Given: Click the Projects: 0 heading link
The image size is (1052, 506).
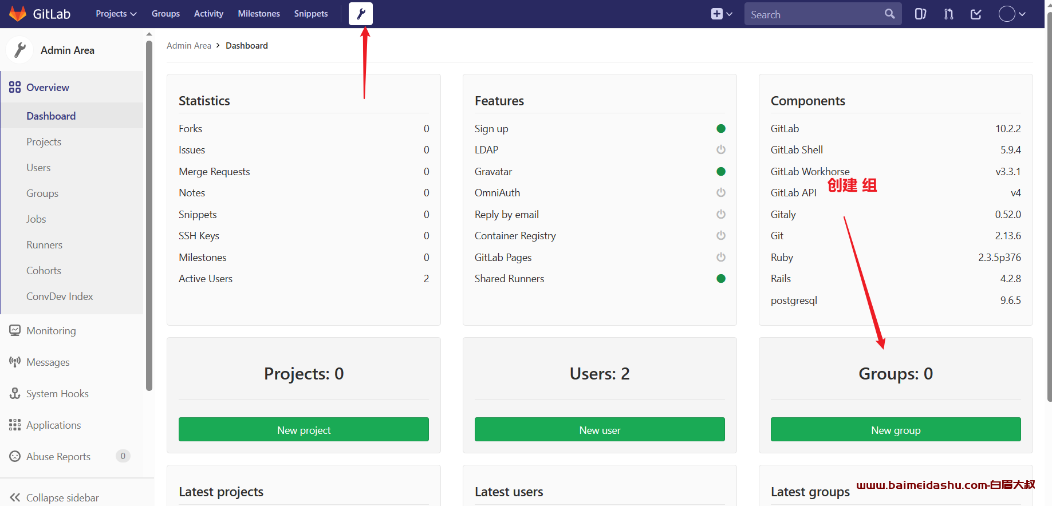Looking at the screenshot, I should pyautogui.click(x=304, y=374).
